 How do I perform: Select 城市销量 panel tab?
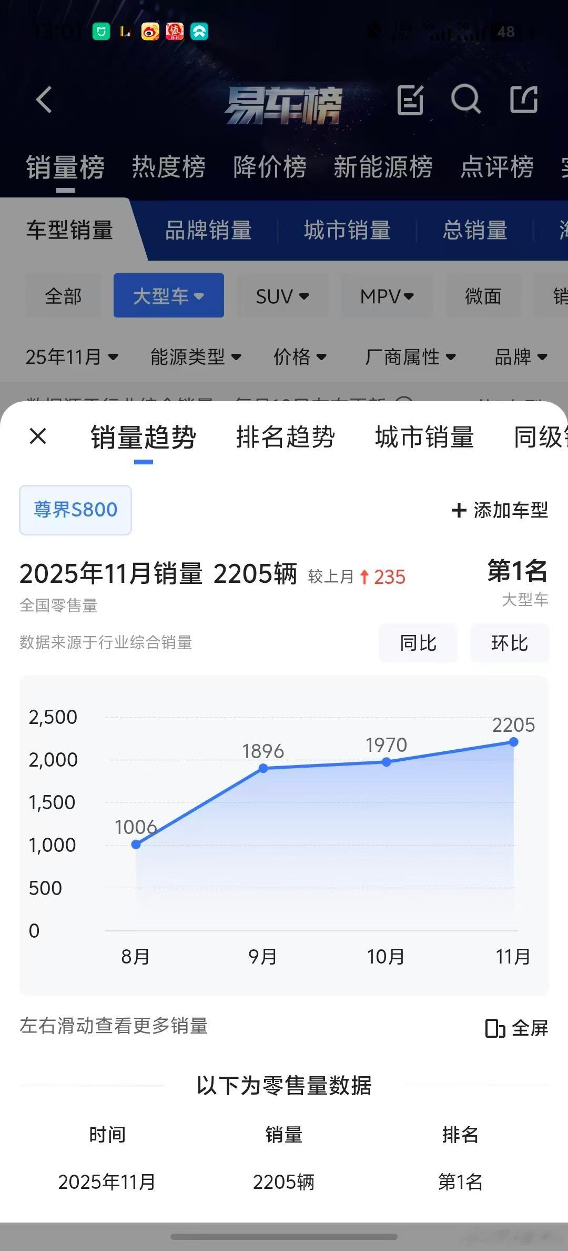pos(424,437)
